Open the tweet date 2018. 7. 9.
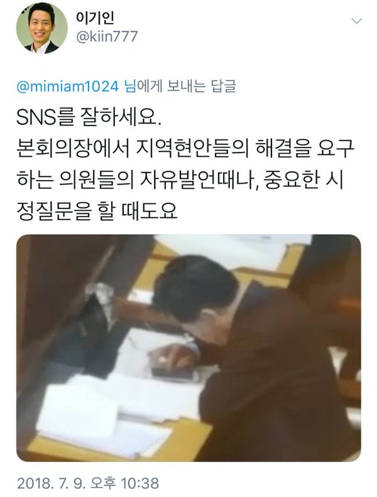The width and height of the screenshot is (377, 497). click(51, 483)
